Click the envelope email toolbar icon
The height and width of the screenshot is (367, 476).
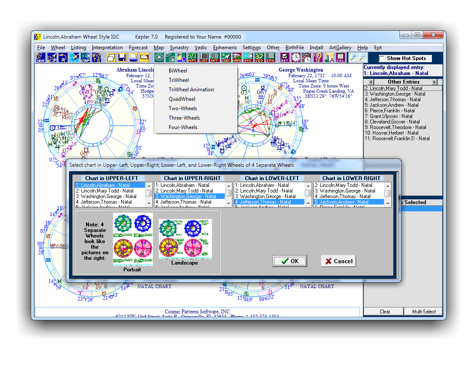[x=145, y=57]
